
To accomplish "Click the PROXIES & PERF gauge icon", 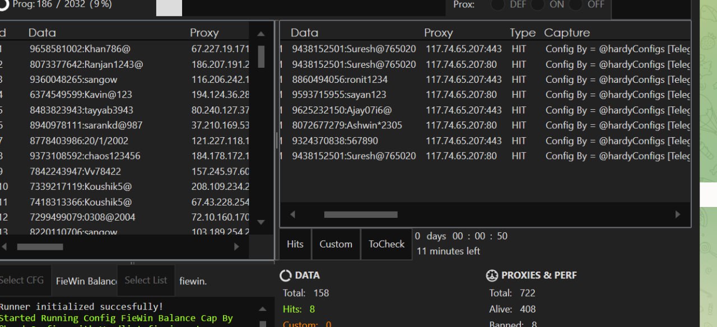I will (x=492, y=275).
